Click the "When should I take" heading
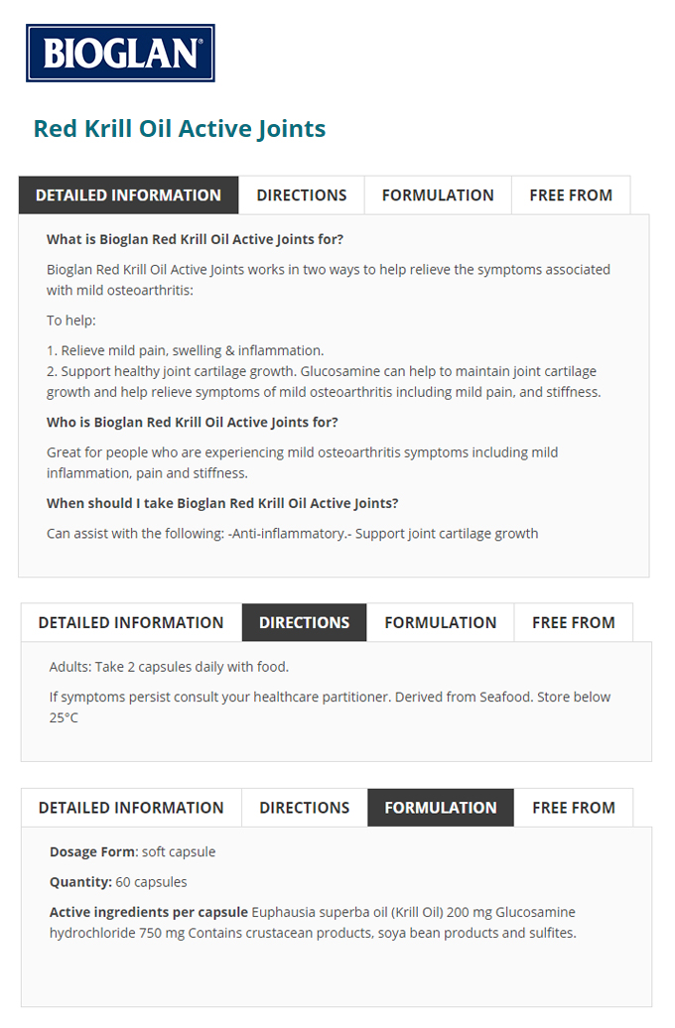This screenshot has height=1028, width=675. 222,503
